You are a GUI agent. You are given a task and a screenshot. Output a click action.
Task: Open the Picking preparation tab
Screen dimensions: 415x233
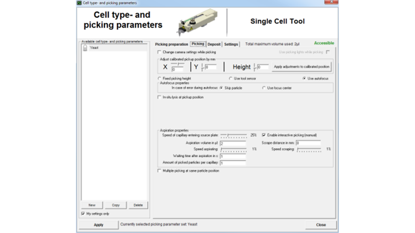[x=172, y=44]
